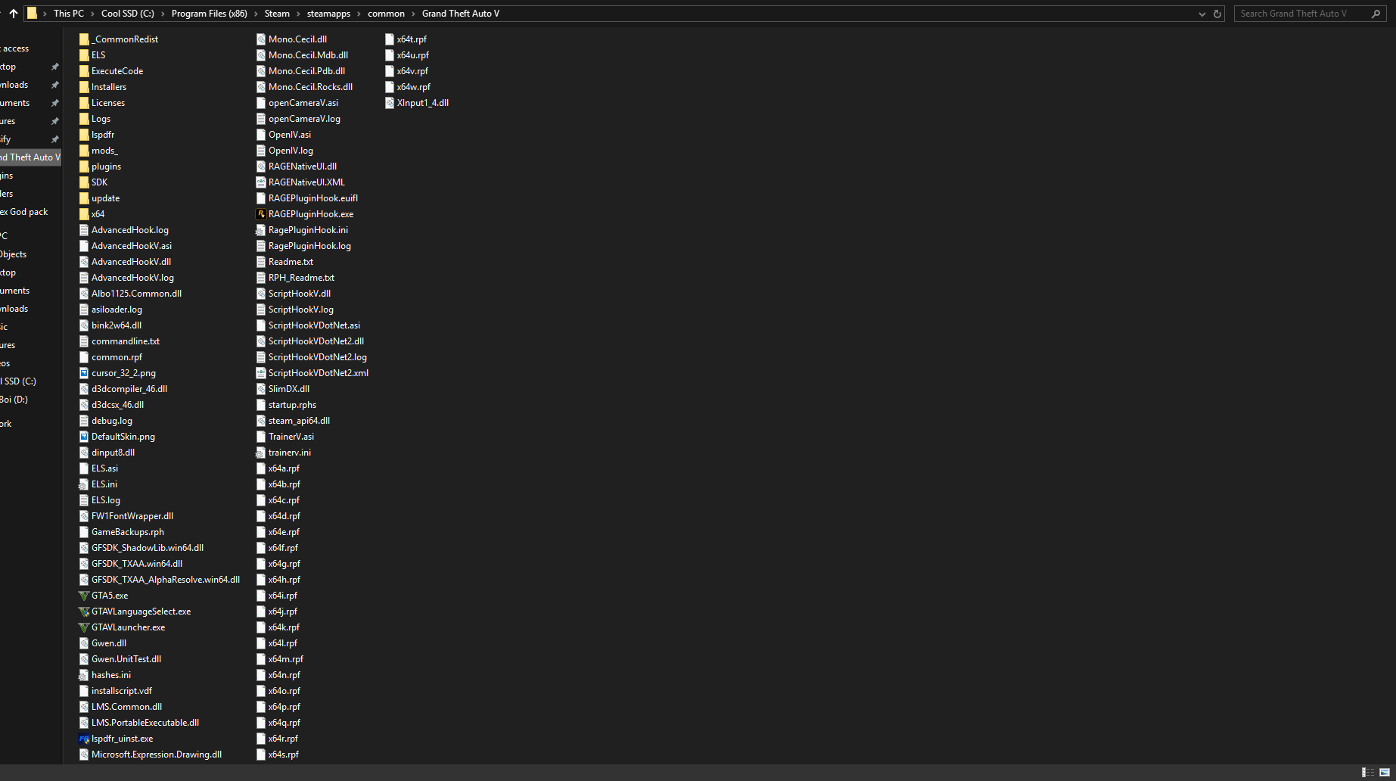Select the file TrainerV.asi
1396x781 pixels.
coord(291,437)
